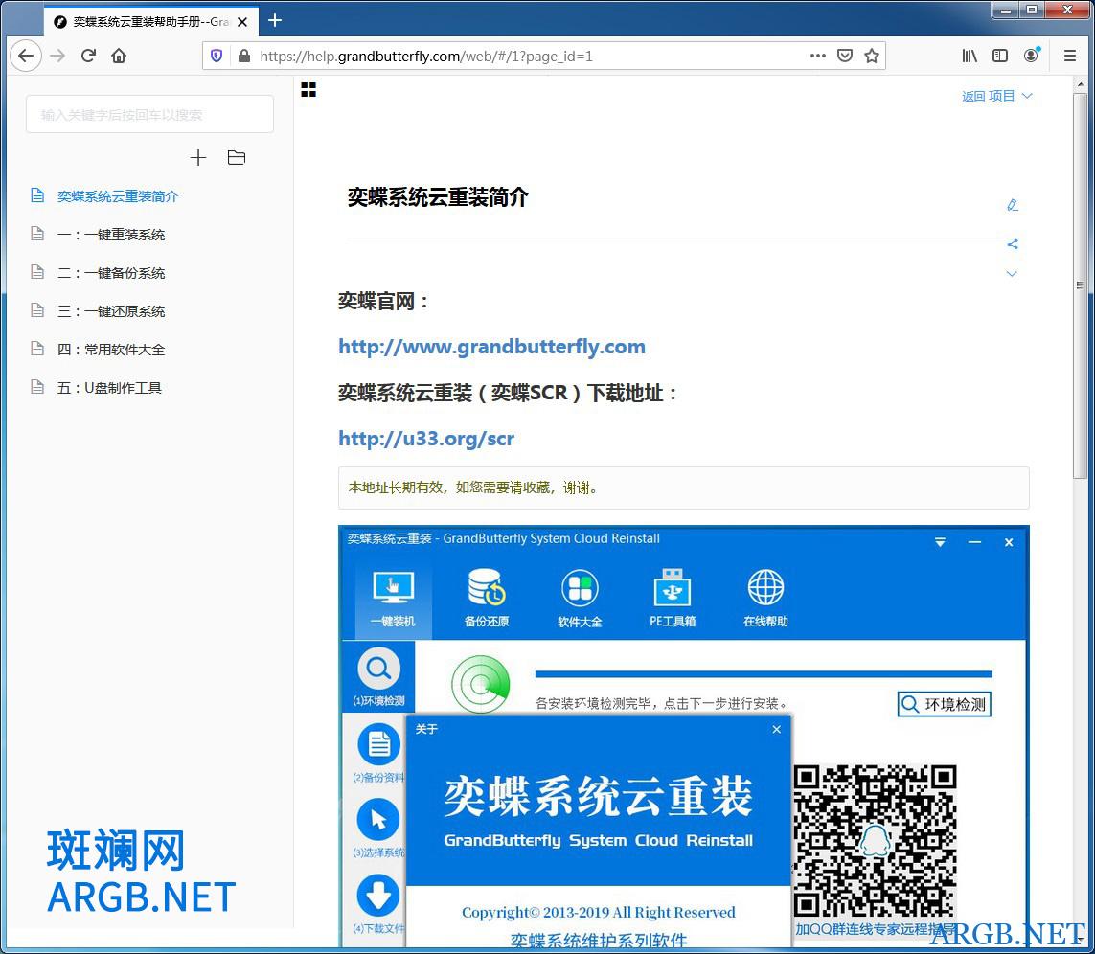Close the 关于 dialog in the image
Viewport: 1095px width, 954px height.
pos(777,729)
